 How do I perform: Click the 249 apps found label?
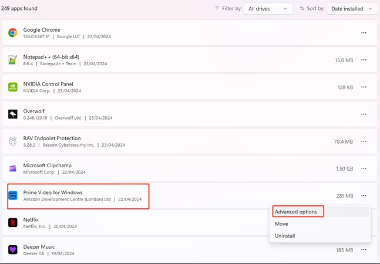[x=19, y=8]
